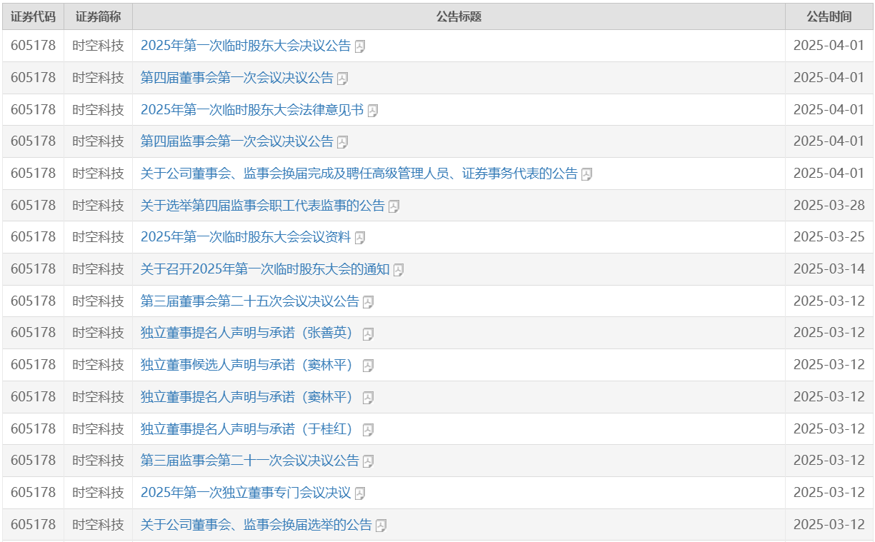This screenshot has height=542, width=875.
Task: Open announcement on 换届完成及聘任高级管理人员
Action: (x=359, y=174)
